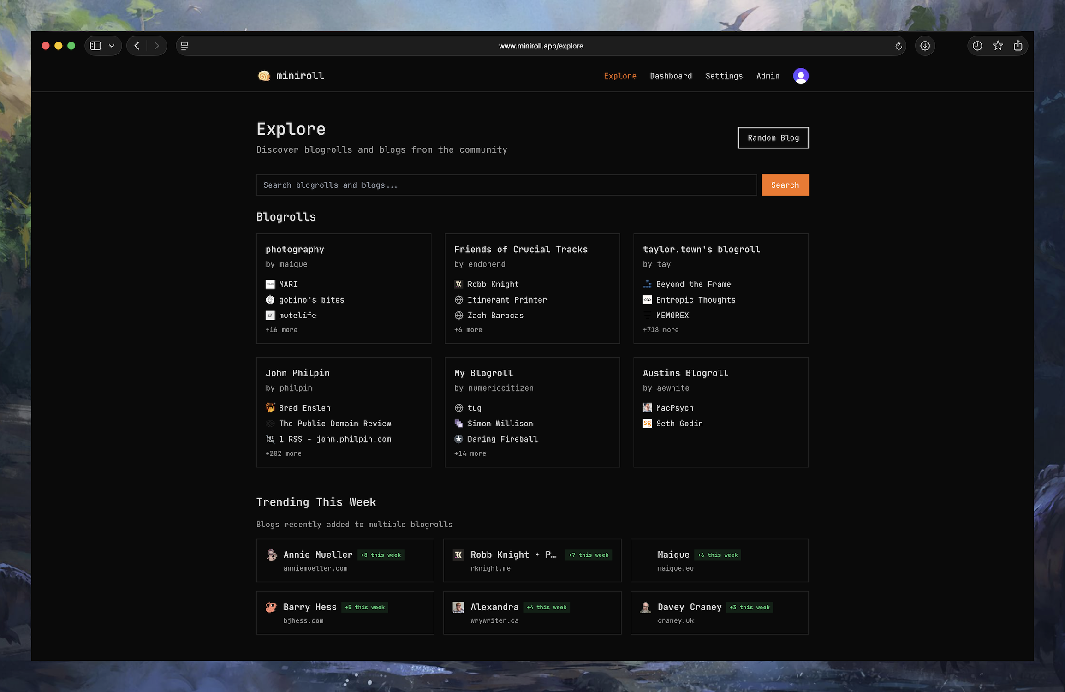Open the Dashboard nav item
The image size is (1065, 692).
[671, 76]
